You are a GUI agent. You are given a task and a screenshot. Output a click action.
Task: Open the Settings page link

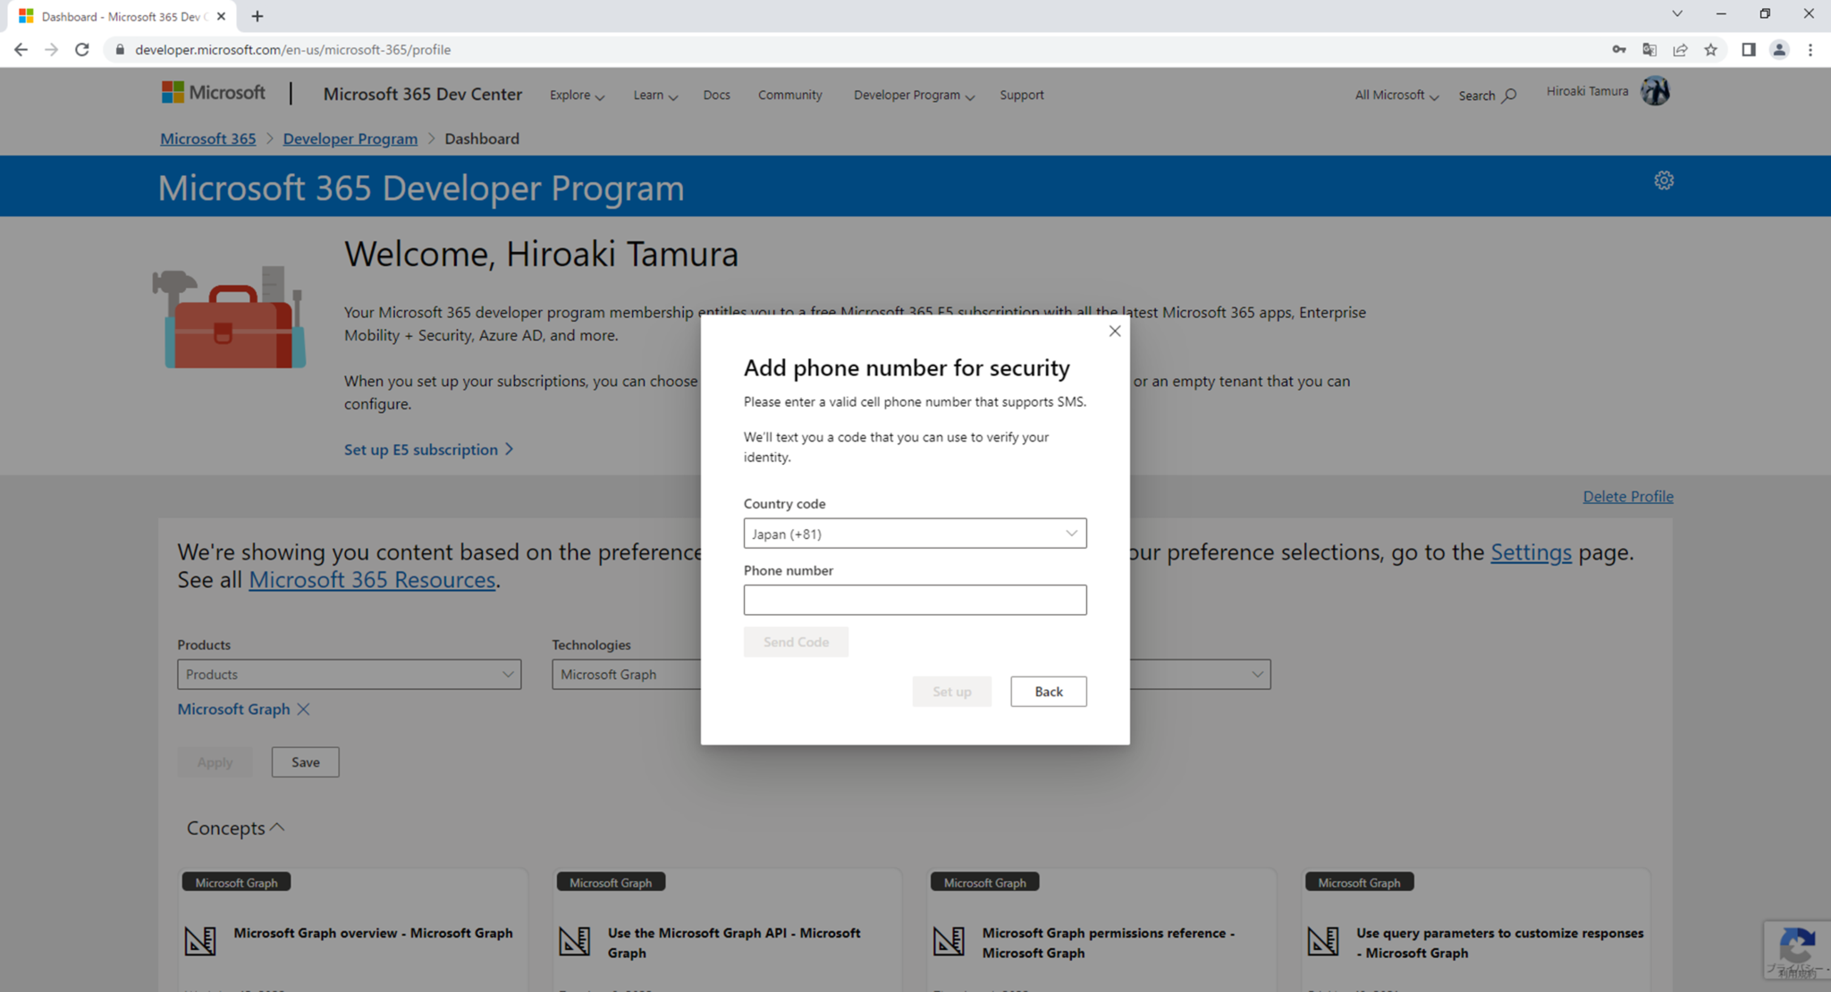1531,552
